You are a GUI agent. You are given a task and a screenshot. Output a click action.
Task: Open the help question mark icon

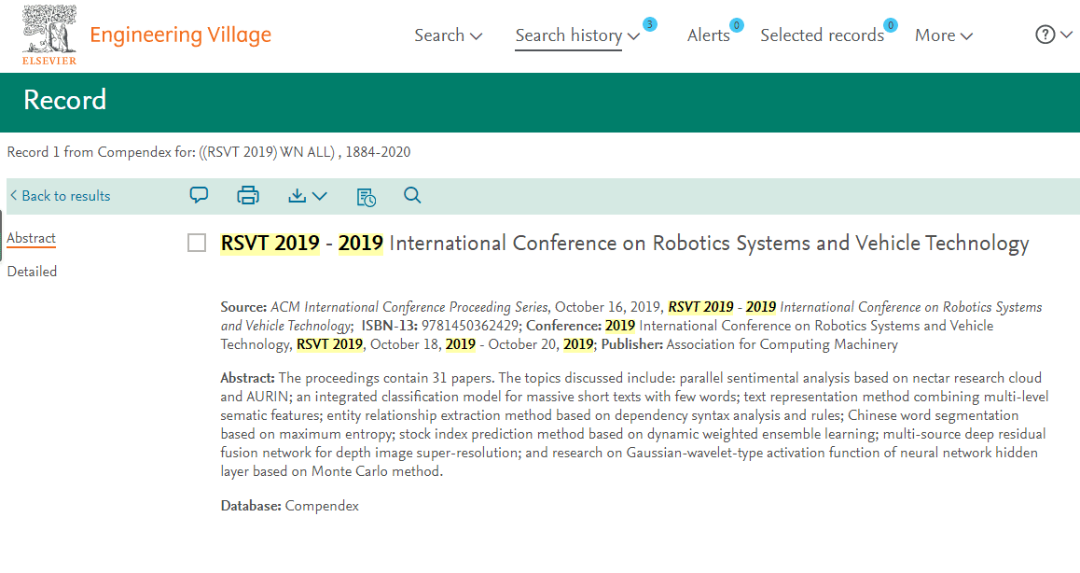[x=1054, y=35]
